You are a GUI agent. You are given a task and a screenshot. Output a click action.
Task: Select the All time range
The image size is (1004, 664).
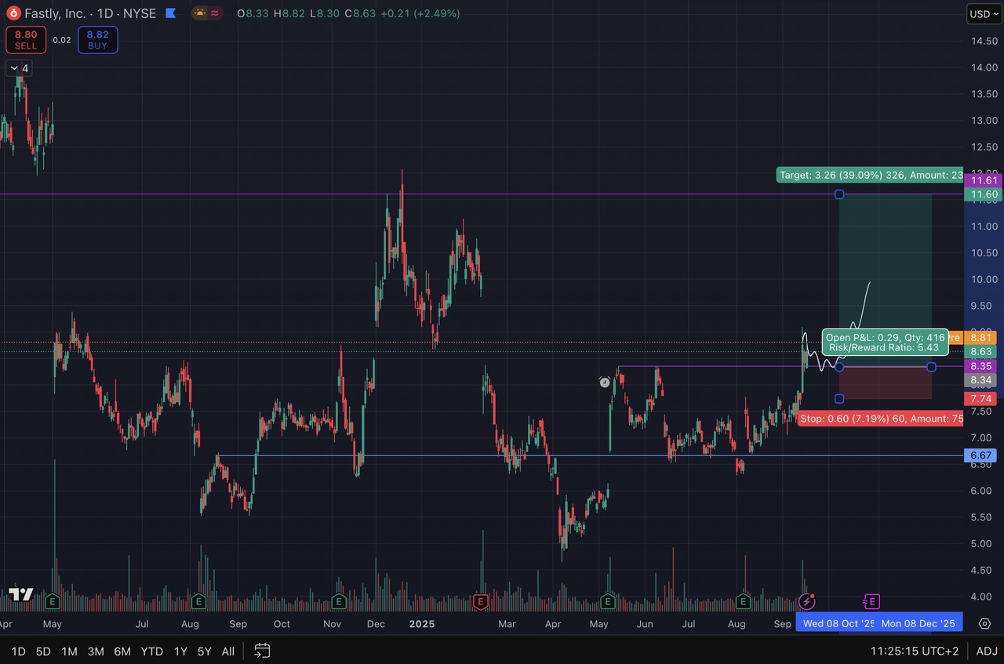point(228,651)
